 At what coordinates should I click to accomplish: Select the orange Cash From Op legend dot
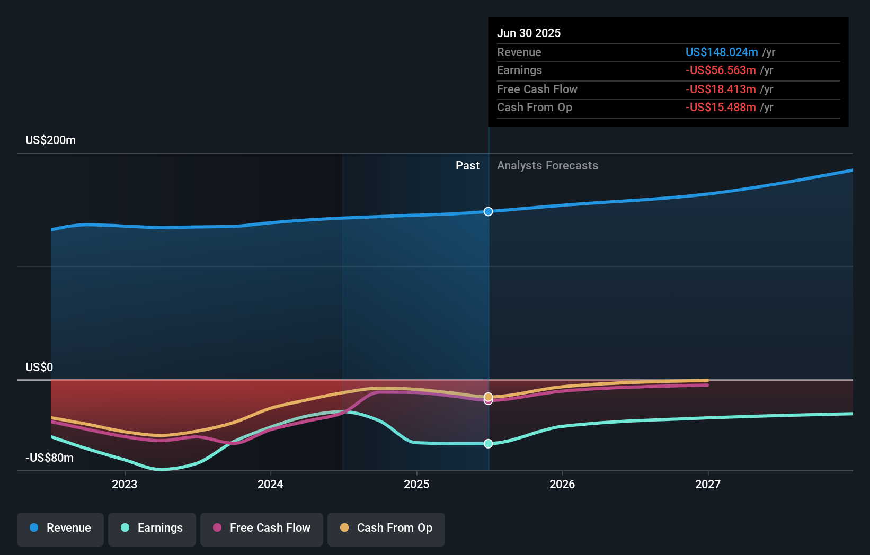(x=344, y=528)
